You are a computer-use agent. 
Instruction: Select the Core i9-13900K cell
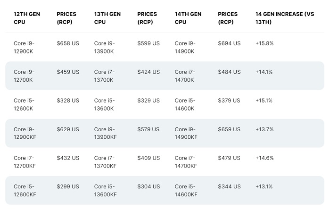point(104,47)
